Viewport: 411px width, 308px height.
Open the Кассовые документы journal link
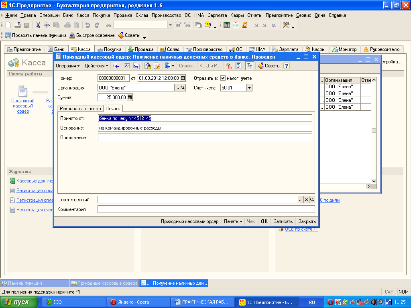[35, 181]
